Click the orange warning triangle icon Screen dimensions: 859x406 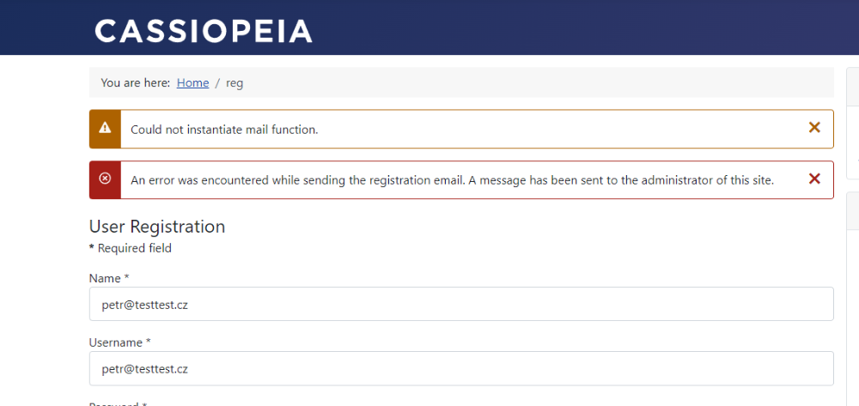[105, 129]
